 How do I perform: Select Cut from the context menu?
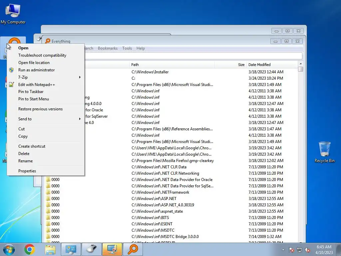(x=46, y=129)
